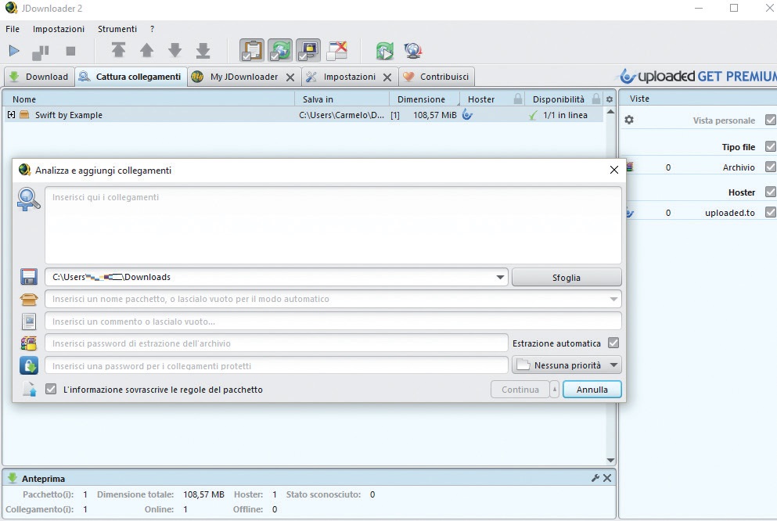Image resolution: width=777 pixels, height=521 pixels.
Task: Toggle uploaded.to filter checkbox
Action: click(x=770, y=213)
